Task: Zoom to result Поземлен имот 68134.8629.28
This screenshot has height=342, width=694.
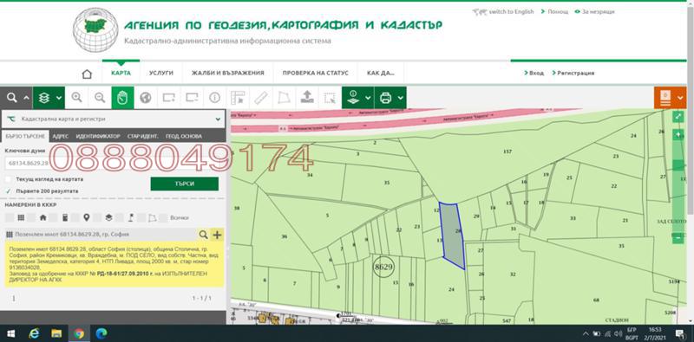Action: click(203, 235)
